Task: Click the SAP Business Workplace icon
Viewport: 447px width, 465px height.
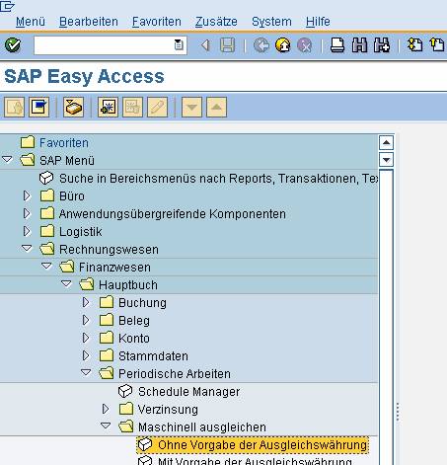Action: (74, 107)
